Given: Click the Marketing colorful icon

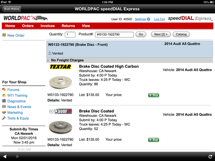Looking at the screenshot, I should tap(4, 112).
